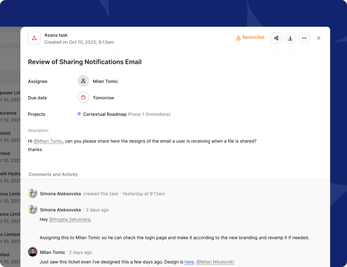
Task: Click Phase 1 (Immediate) section label
Action: pyautogui.click(x=149, y=115)
